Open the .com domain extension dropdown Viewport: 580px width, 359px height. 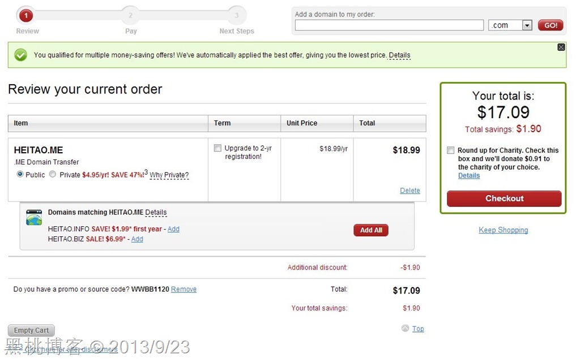coord(527,25)
